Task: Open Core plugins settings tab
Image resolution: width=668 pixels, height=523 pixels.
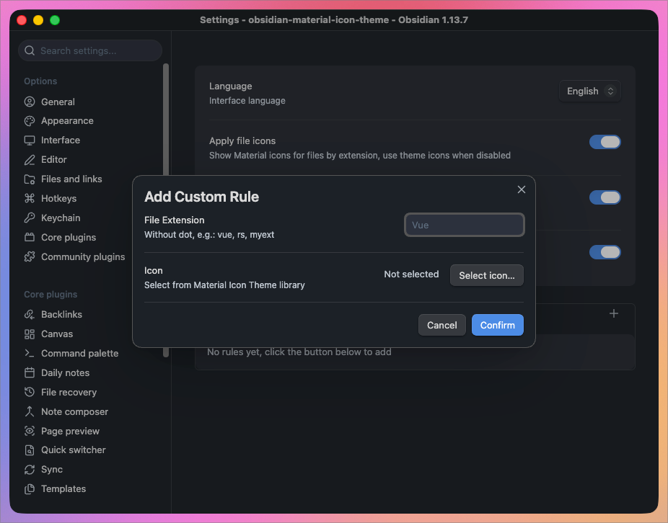Action: pos(69,238)
